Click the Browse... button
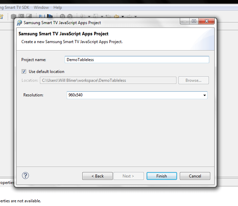The height and width of the screenshot is (206, 238). 194,80
